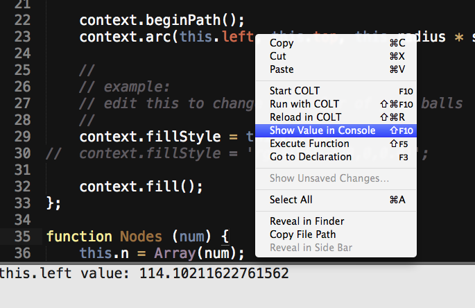Viewport: 475px width, 308px height.
Task: Click line number 29 in gutter
Action: pos(22,137)
